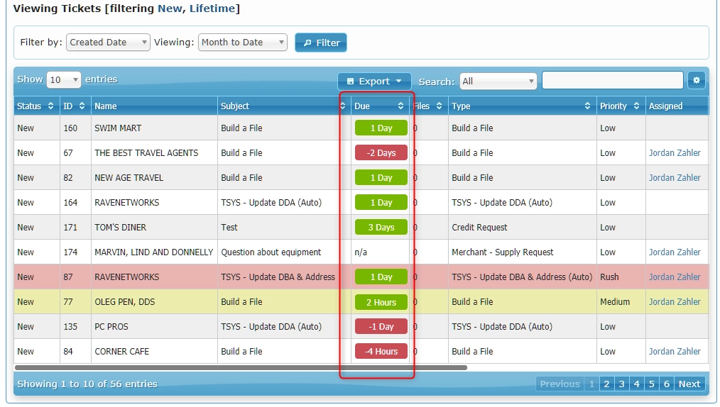Open Jordan Zahler on THE BEST TRAVEL AGENTS row
The width and height of the screenshot is (720, 407).
(674, 153)
